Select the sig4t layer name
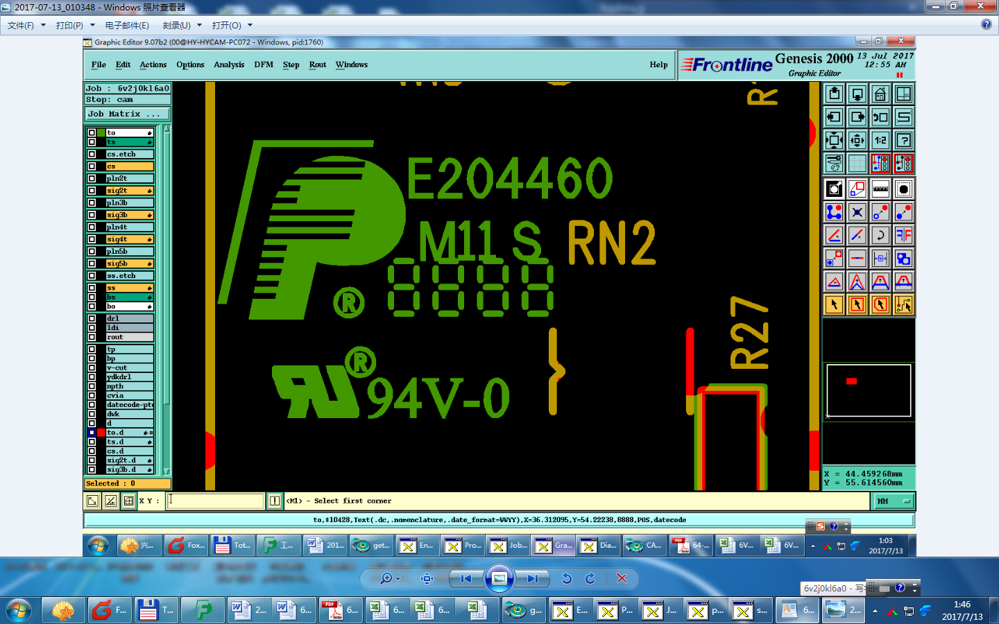 pos(129,239)
